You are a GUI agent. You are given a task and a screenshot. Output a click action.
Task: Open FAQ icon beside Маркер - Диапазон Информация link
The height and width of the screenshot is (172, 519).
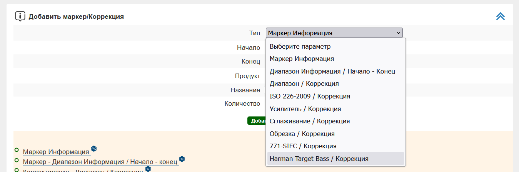click(x=182, y=159)
